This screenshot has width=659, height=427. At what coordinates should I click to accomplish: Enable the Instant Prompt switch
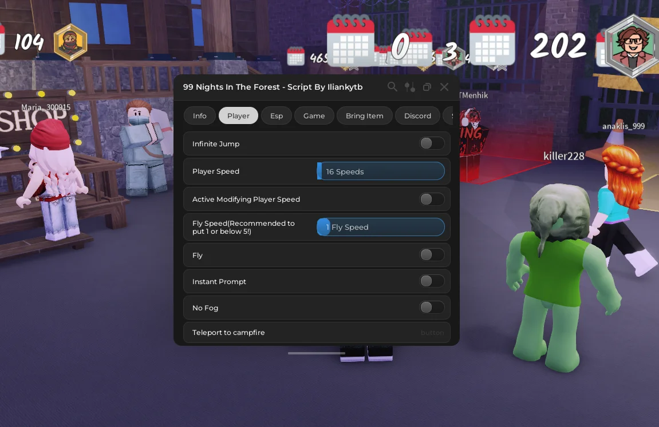432,281
